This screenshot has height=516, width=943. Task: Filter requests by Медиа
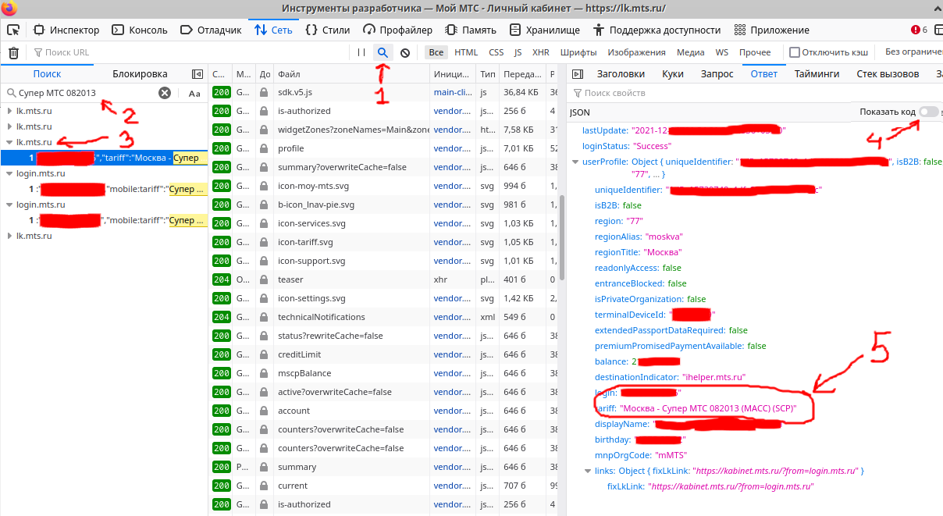click(x=690, y=52)
